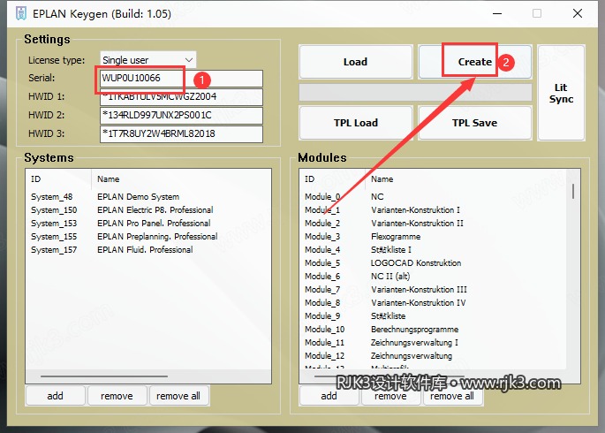Click the progress bar below the Load button
605x433 pixels.
(415, 93)
